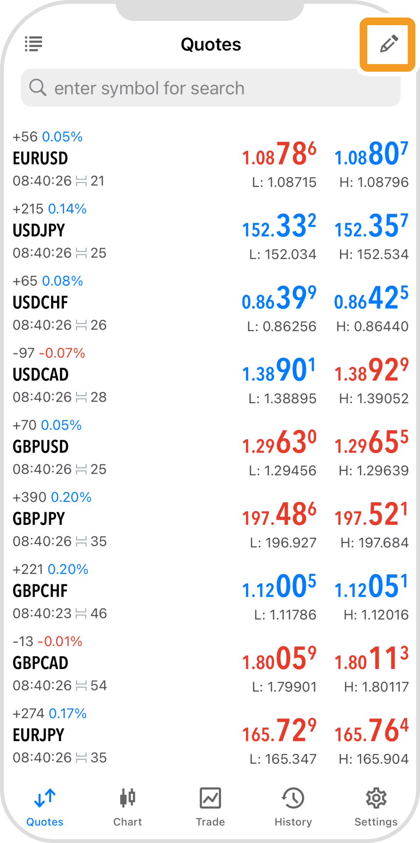Tap the EURUSD bid price 1.08786

pos(279,154)
